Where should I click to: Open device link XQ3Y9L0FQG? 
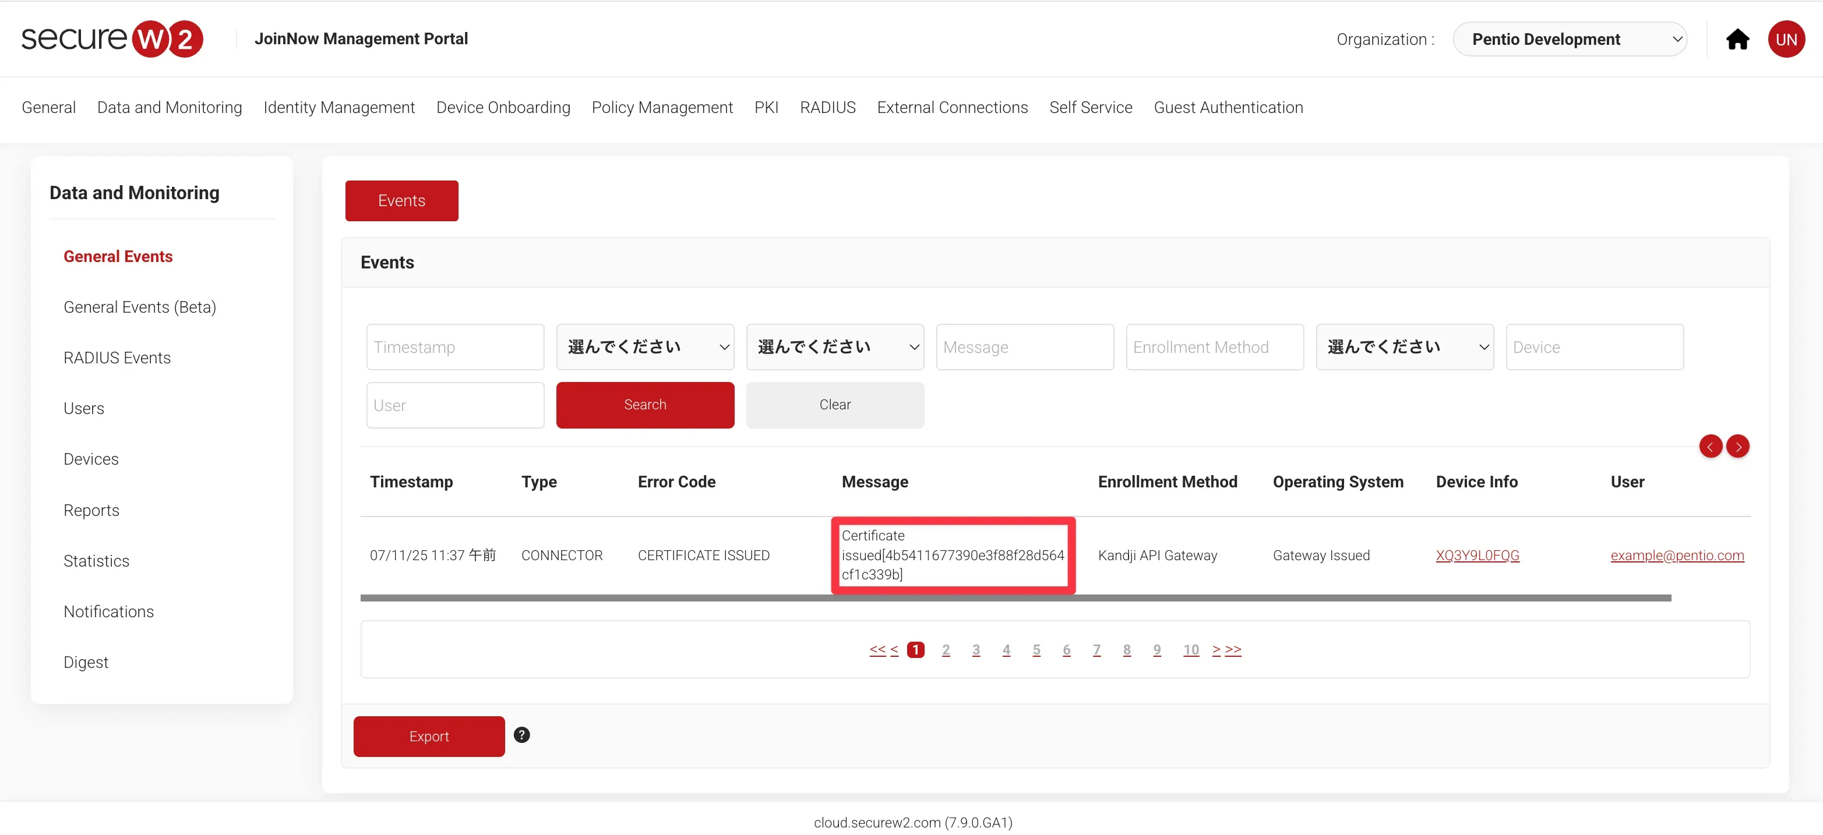click(1477, 556)
